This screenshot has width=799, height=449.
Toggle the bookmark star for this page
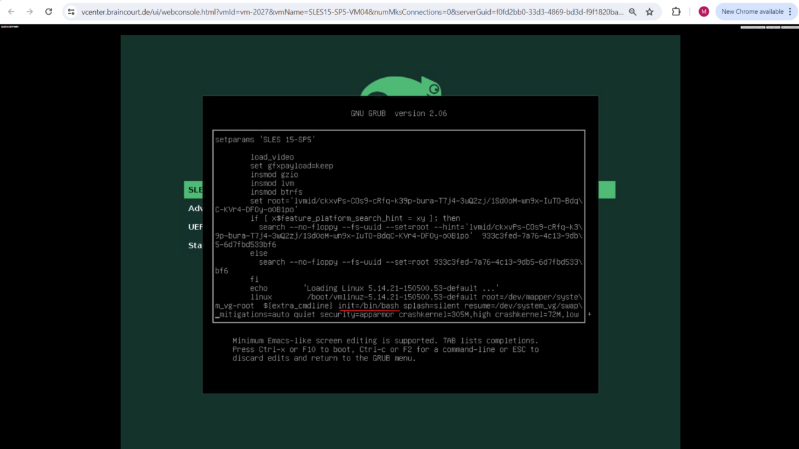click(x=649, y=11)
